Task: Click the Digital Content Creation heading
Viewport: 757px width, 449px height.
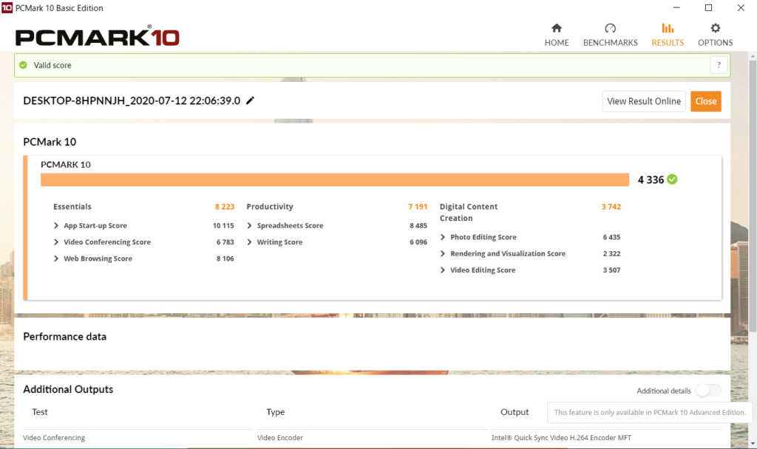Action: tap(468, 212)
